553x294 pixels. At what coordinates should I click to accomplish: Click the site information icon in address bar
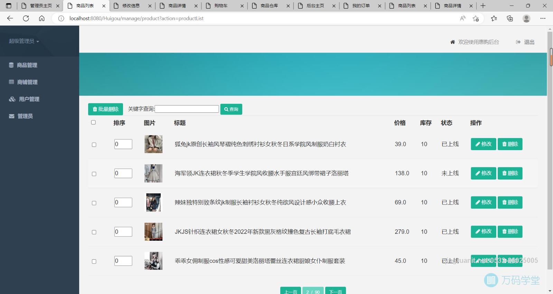61,18
